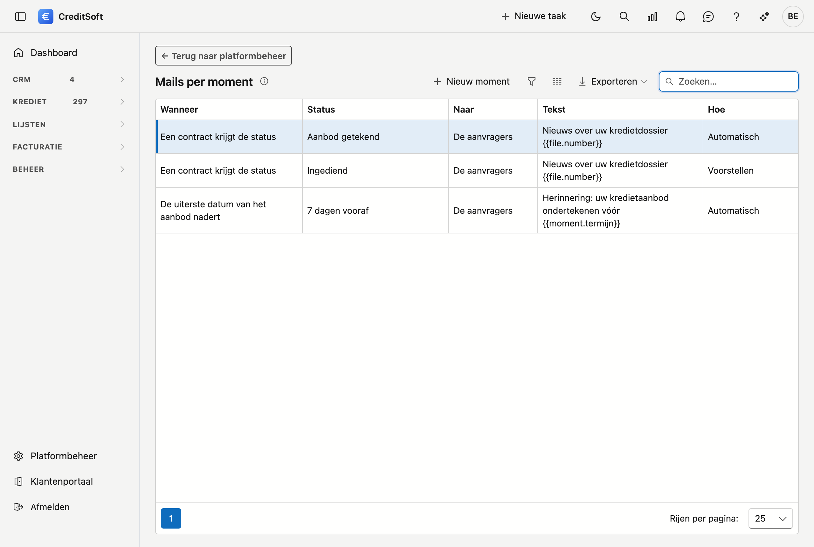Open statistics with the bar chart icon
Image resolution: width=814 pixels, height=547 pixels.
tap(652, 17)
